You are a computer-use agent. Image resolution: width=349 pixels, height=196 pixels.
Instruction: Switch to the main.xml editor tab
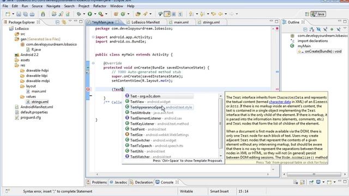click(181, 22)
